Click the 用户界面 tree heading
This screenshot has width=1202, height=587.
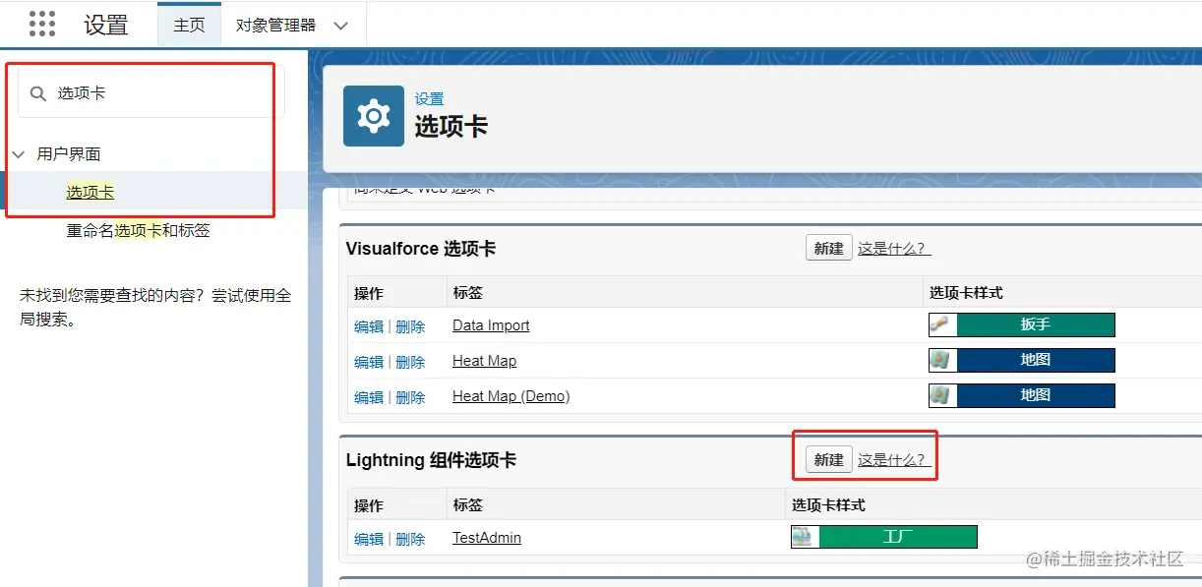click(69, 154)
